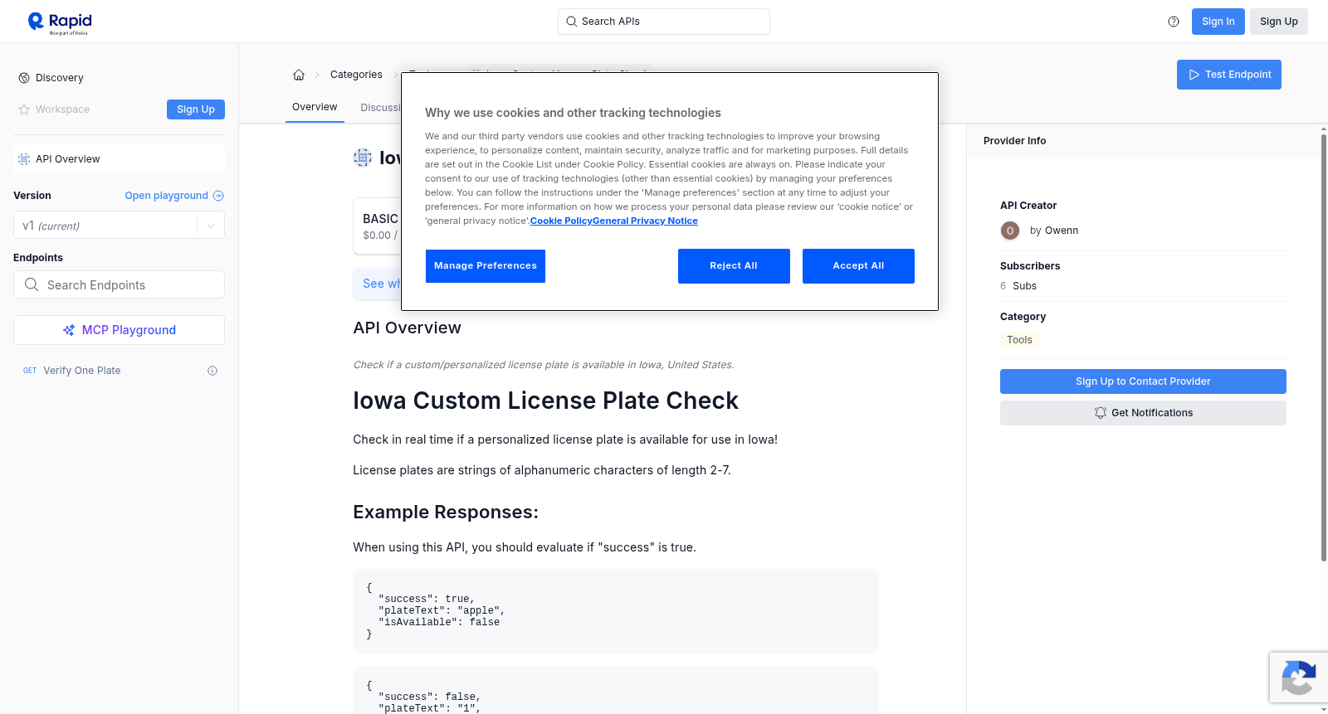The image size is (1328, 714).
Task: Click the Open playground link
Action: (x=174, y=196)
